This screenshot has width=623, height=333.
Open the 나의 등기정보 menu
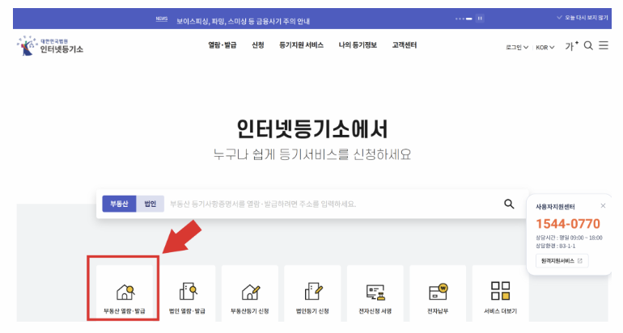tap(358, 45)
